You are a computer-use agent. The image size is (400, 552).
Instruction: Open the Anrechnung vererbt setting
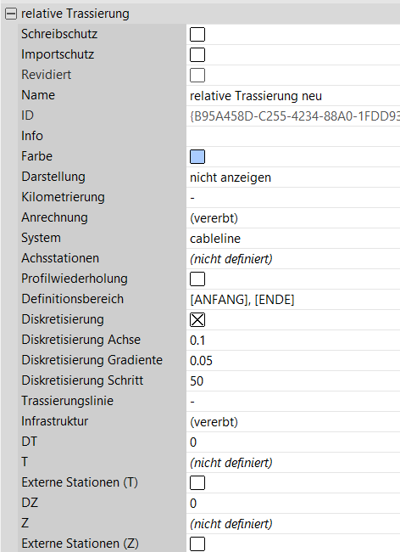pyautogui.click(x=293, y=218)
